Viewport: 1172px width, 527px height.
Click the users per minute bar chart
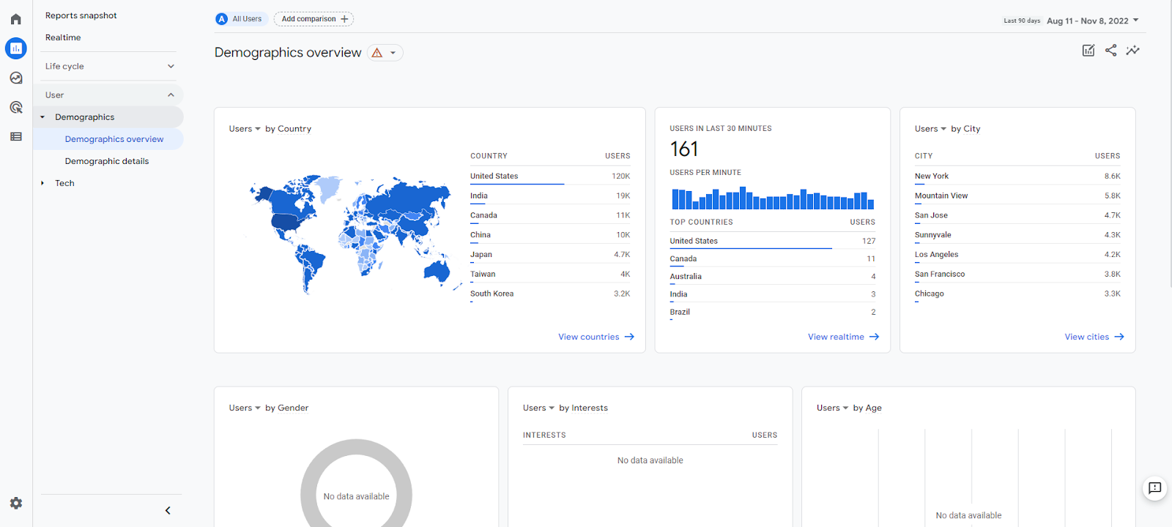click(773, 198)
